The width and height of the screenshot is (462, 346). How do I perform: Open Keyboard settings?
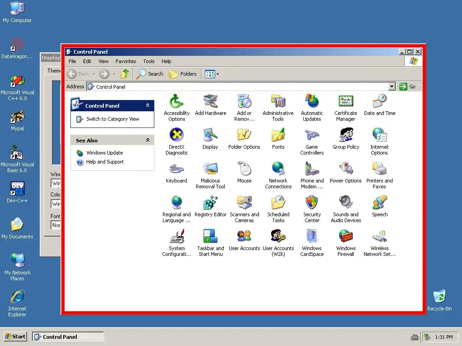(176, 173)
